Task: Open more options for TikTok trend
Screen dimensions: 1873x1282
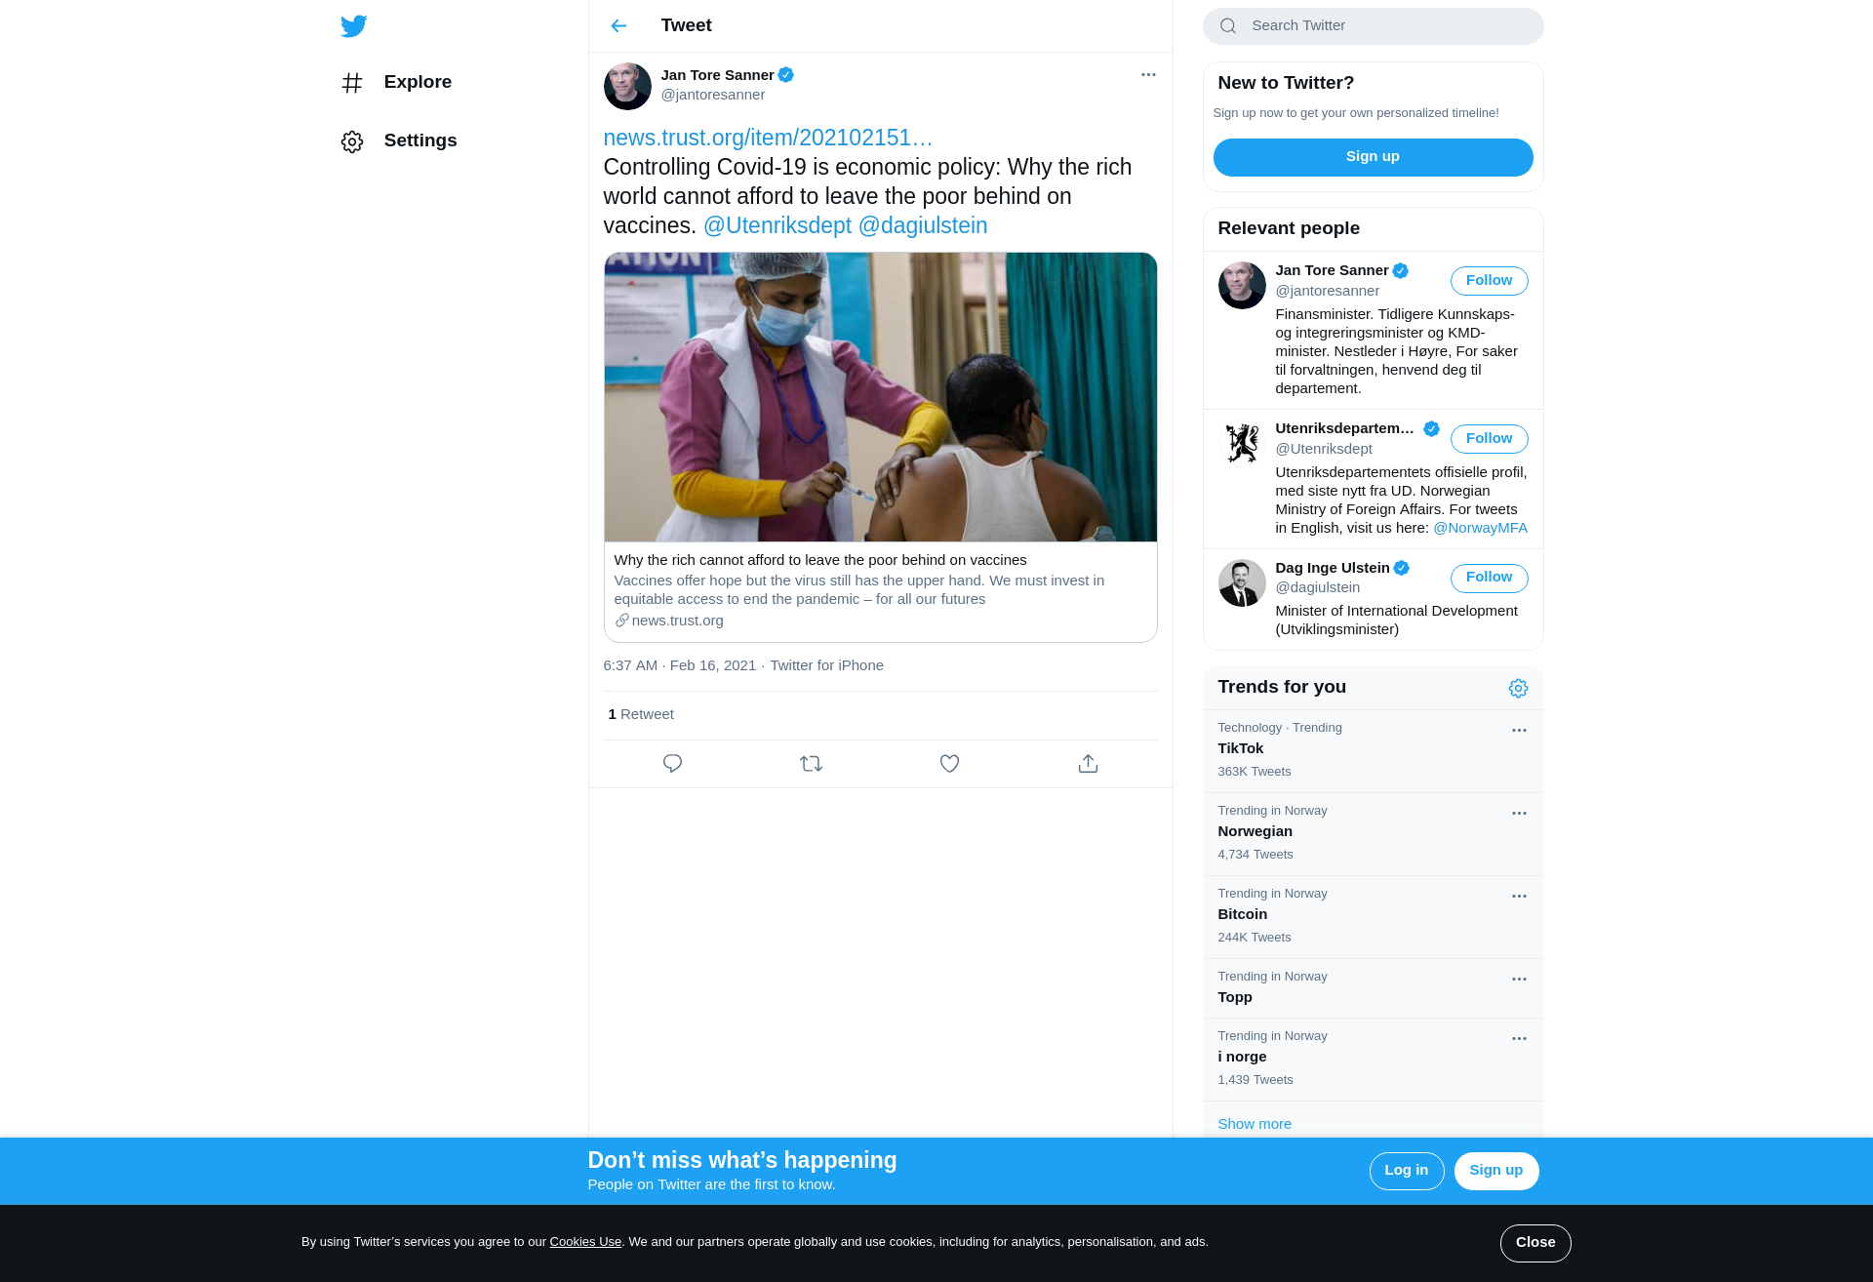Action: (x=1519, y=731)
